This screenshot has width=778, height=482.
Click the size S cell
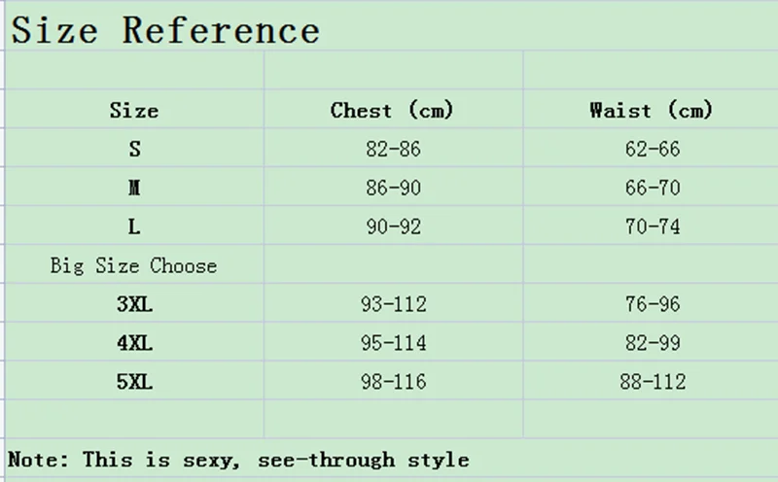pyautogui.click(x=134, y=150)
